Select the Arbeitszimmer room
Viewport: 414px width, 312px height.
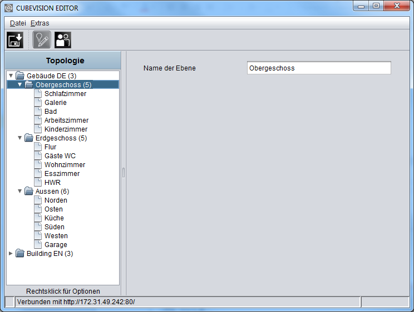pyautogui.click(x=66, y=120)
